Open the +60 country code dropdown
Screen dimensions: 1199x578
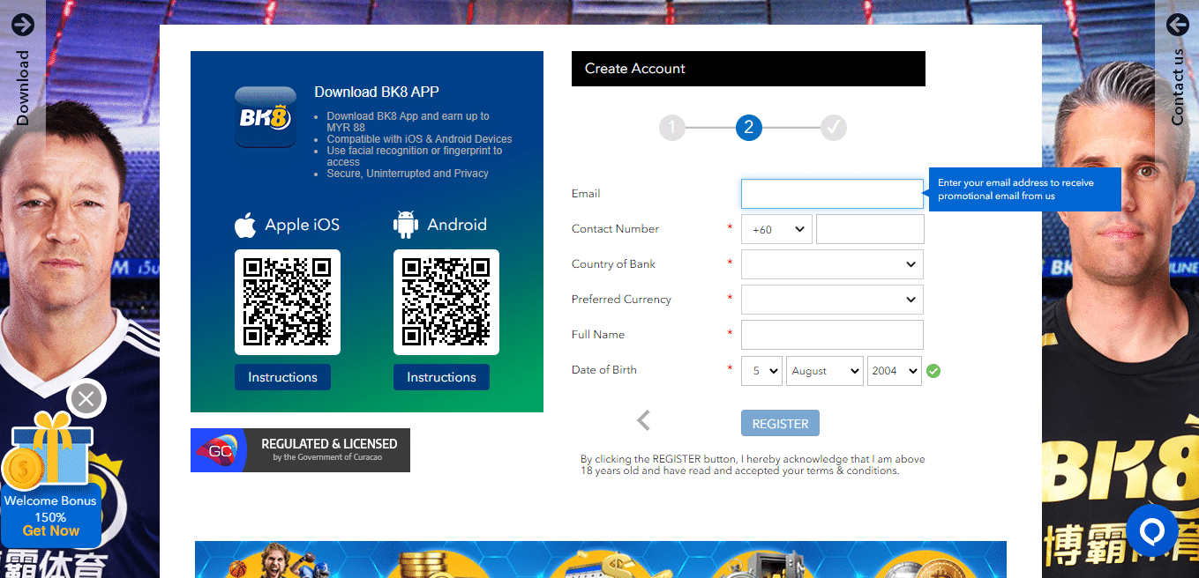pyautogui.click(x=776, y=229)
